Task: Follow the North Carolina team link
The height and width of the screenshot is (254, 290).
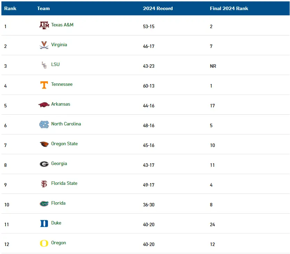Action: pos(66,124)
